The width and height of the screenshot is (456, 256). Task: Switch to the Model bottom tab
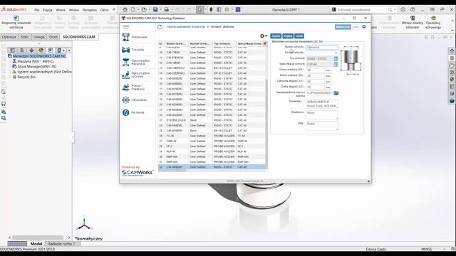(x=36, y=244)
